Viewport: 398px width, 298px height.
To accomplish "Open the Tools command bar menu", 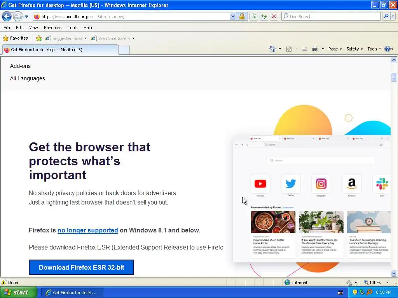I will pos(374,49).
